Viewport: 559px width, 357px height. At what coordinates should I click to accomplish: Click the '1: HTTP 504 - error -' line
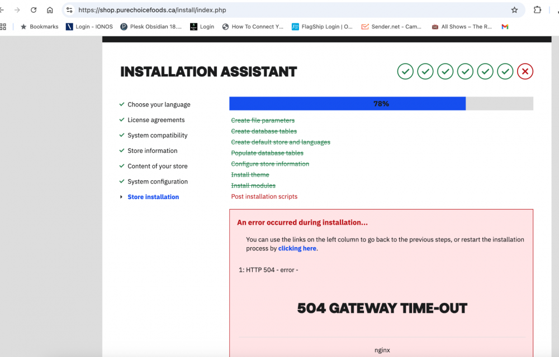(x=268, y=270)
